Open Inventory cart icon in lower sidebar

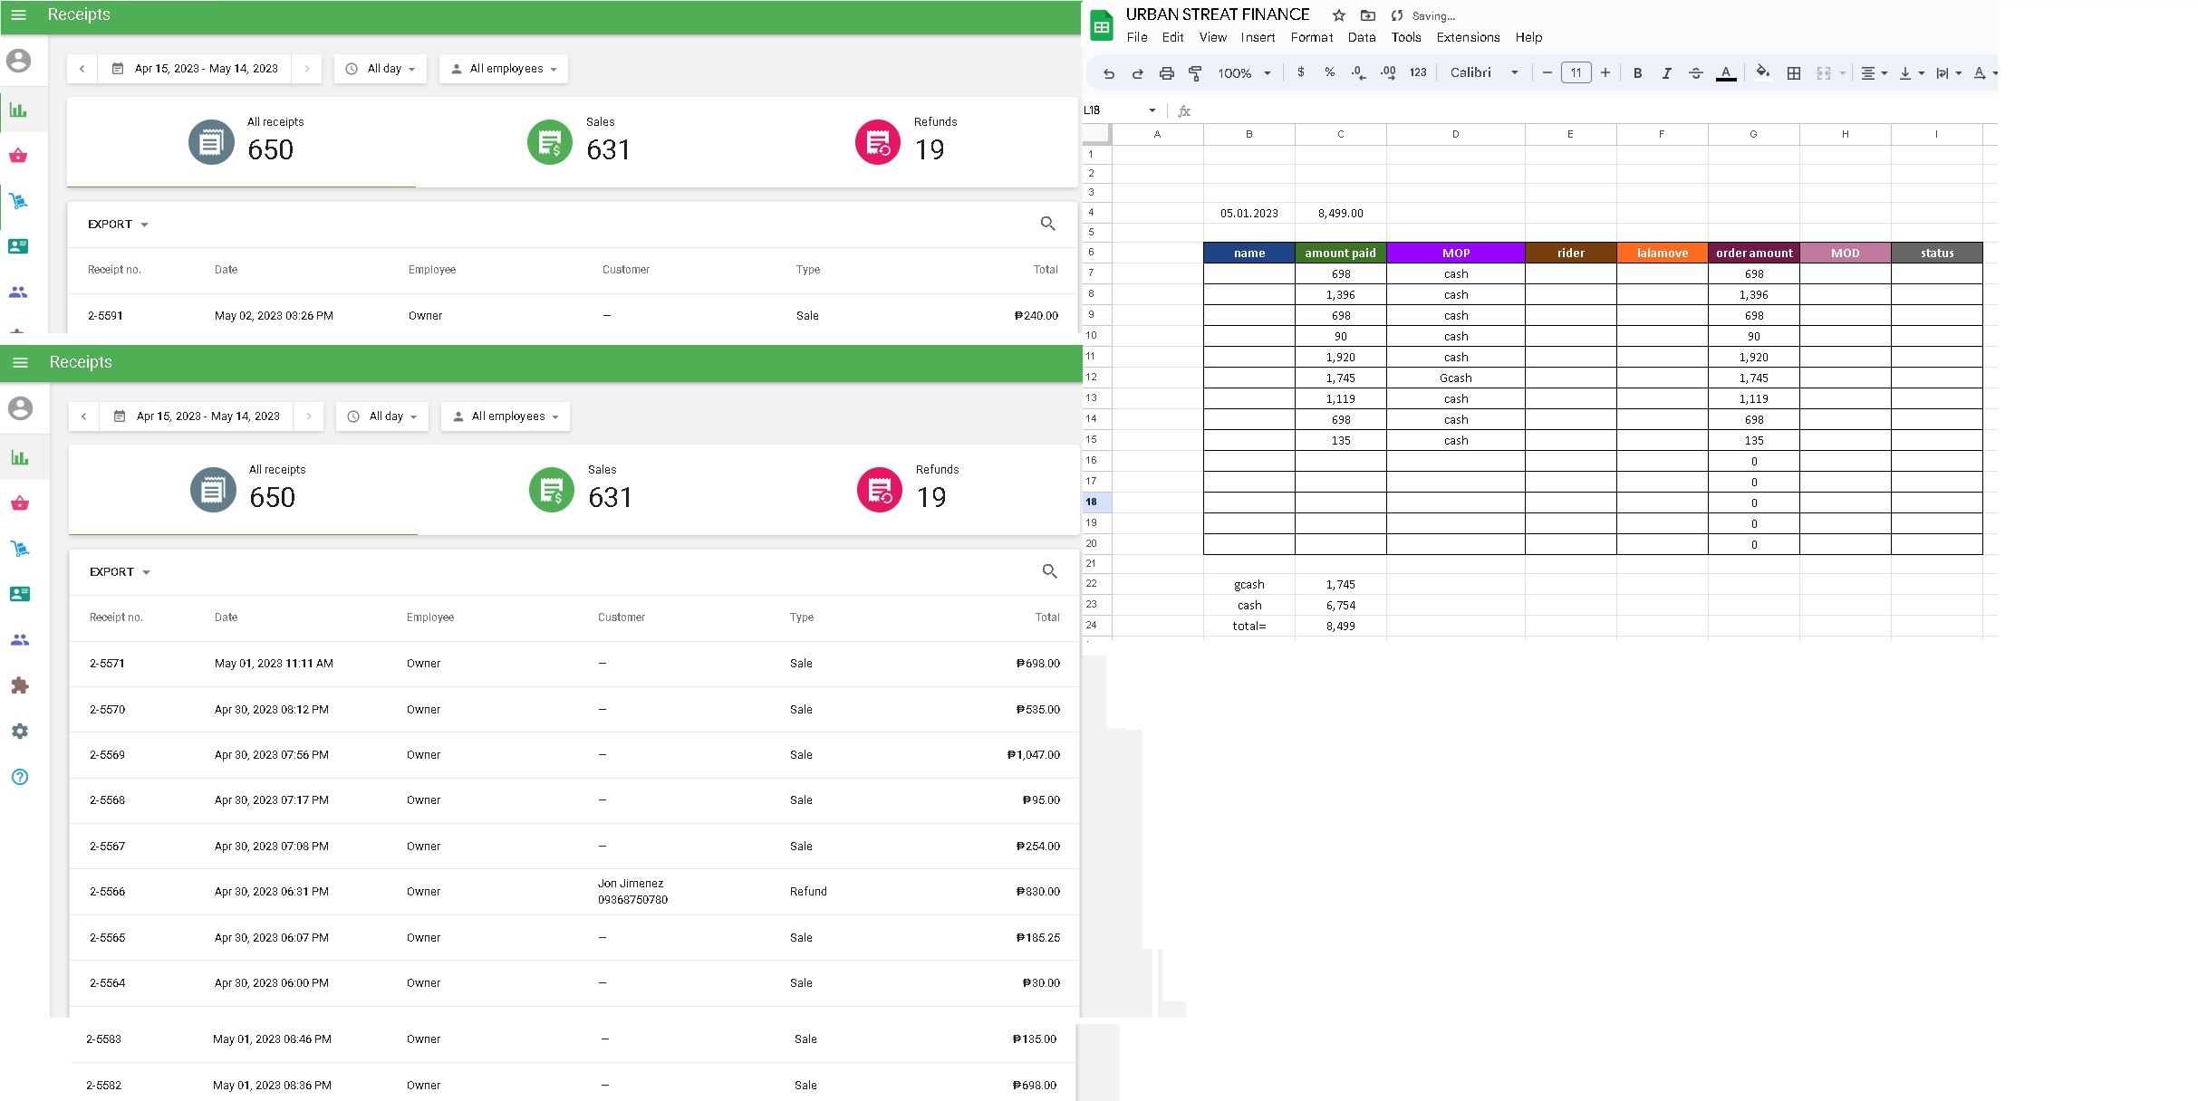click(x=20, y=549)
